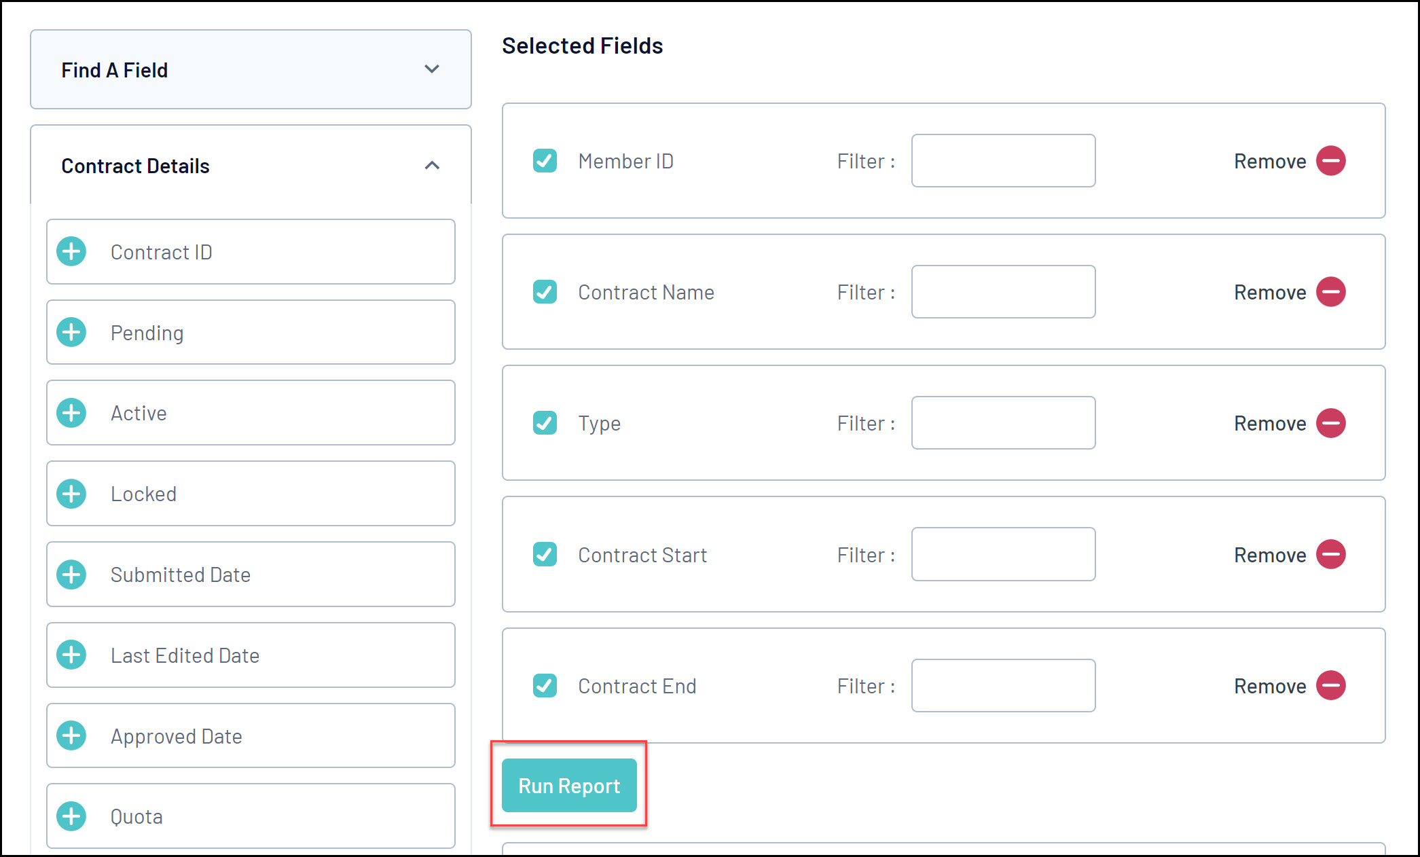The image size is (1420, 857).
Task: Click the red minus icon for Member ID
Action: click(1330, 161)
